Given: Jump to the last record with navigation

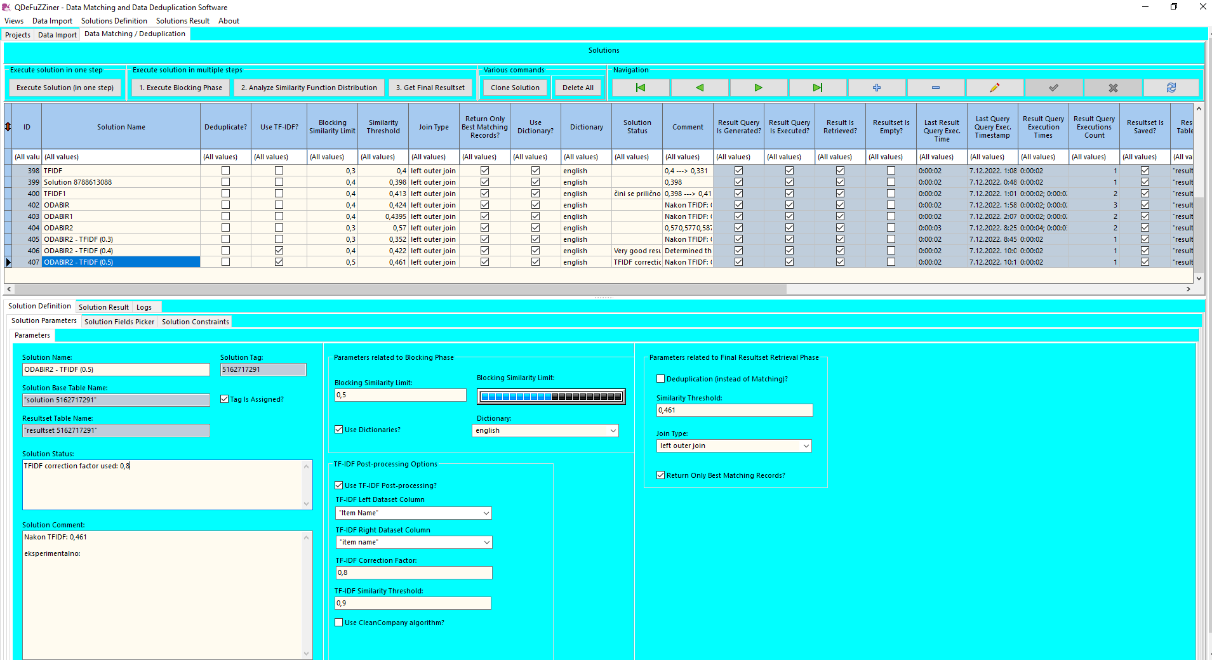Looking at the screenshot, I should tap(818, 87).
